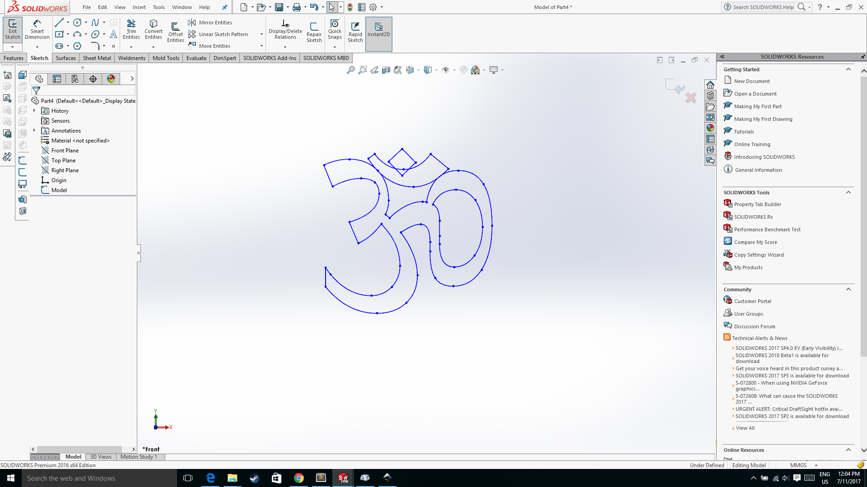Click the Tutorials link
Image resolution: width=867 pixels, height=487 pixels.
744,132
